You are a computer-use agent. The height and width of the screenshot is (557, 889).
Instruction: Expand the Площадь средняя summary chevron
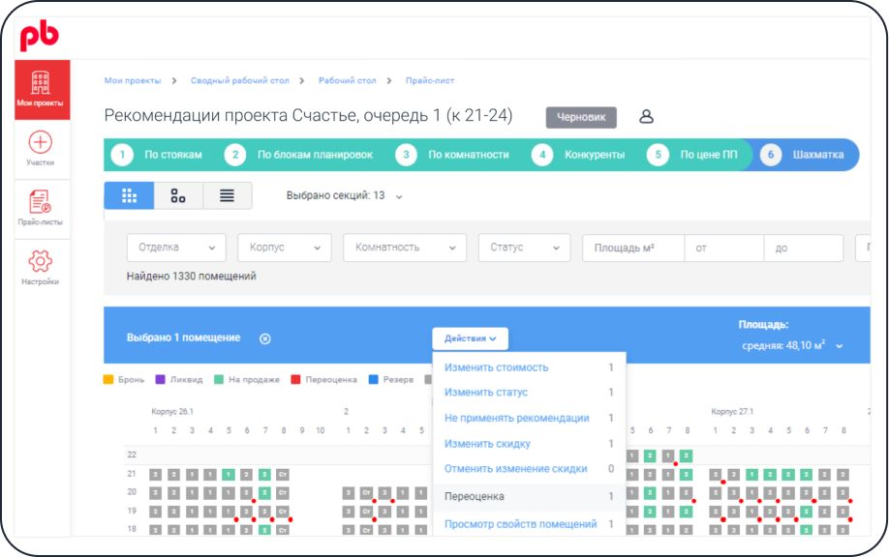point(840,346)
